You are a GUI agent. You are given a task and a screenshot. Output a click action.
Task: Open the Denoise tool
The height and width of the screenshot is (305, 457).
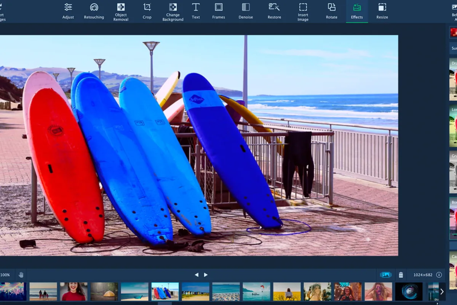tap(246, 11)
